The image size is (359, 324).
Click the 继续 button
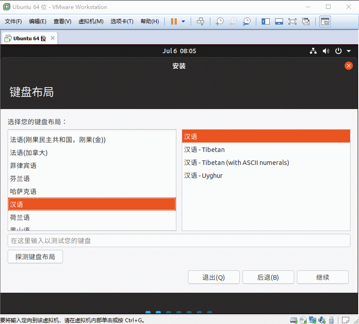coord(322,277)
